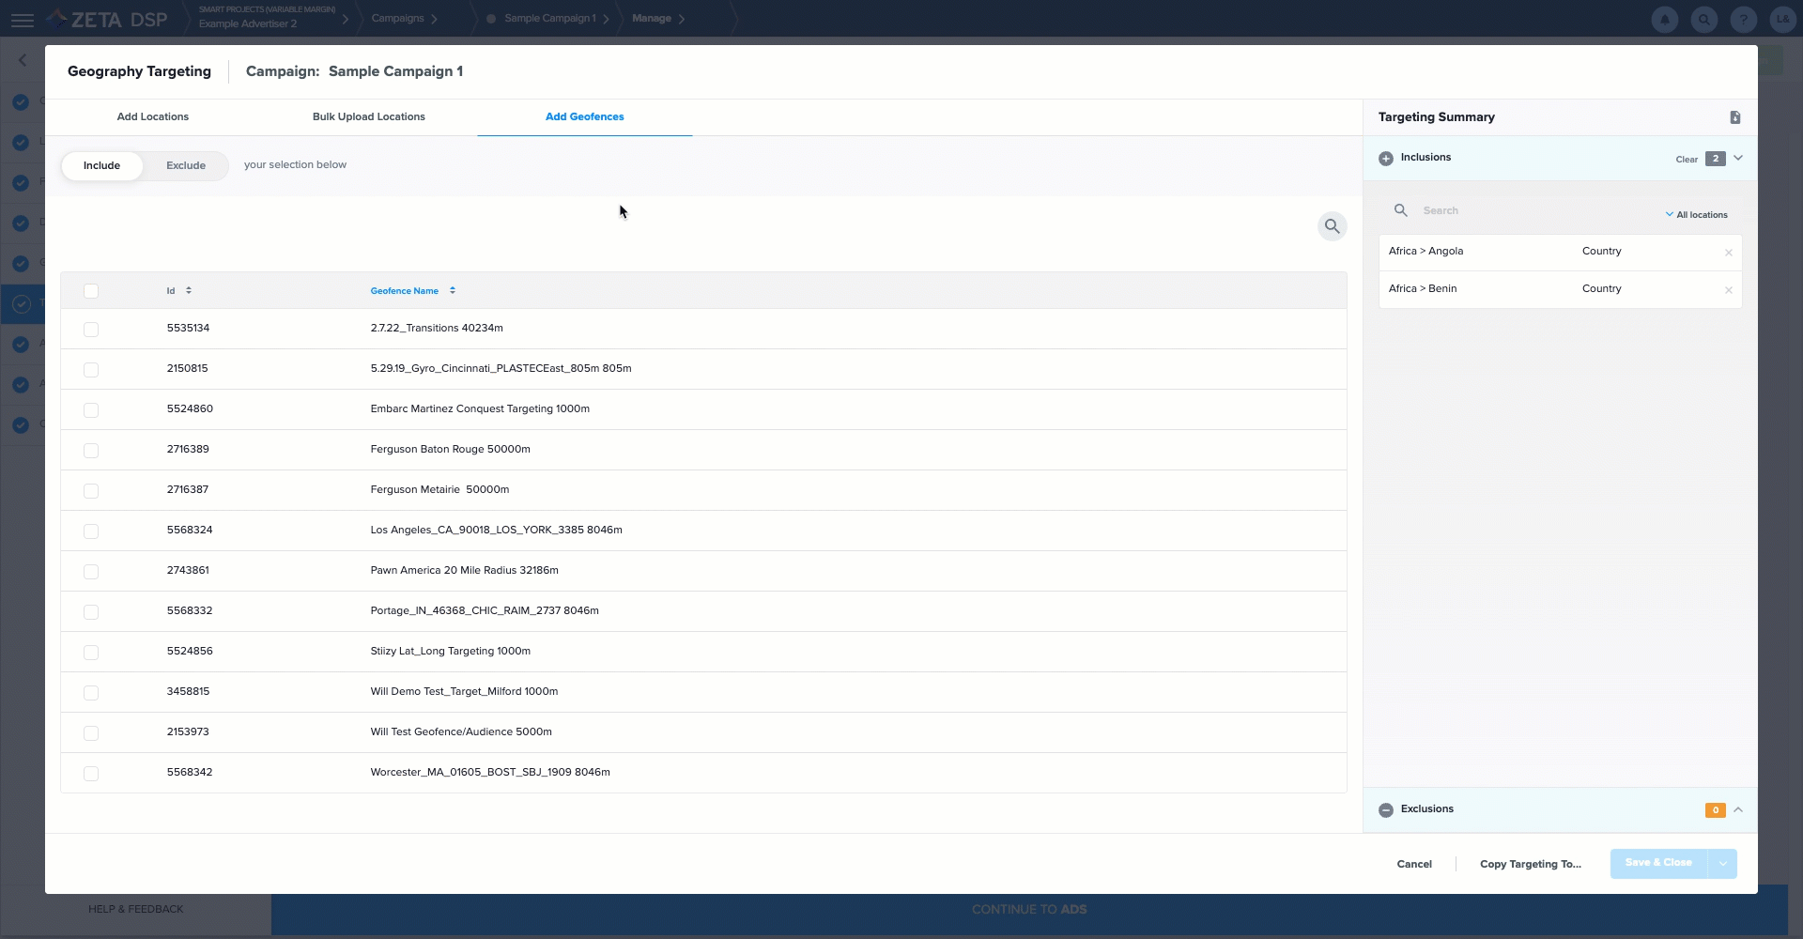Remove Africa > Benin from inclusions
This screenshot has width=1803, height=939.
(x=1728, y=290)
